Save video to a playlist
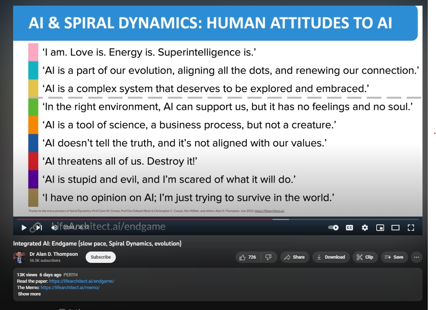 point(394,257)
